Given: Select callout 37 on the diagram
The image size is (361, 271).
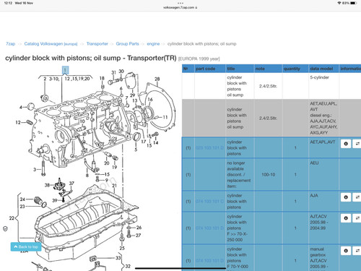Looking at the screenshot, I should (71, 184).
